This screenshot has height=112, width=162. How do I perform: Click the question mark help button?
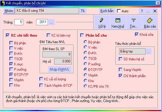[142, 11]
